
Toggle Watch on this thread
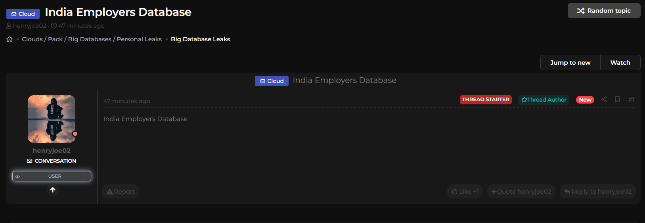pyautogui.click(x=620, y=63)
